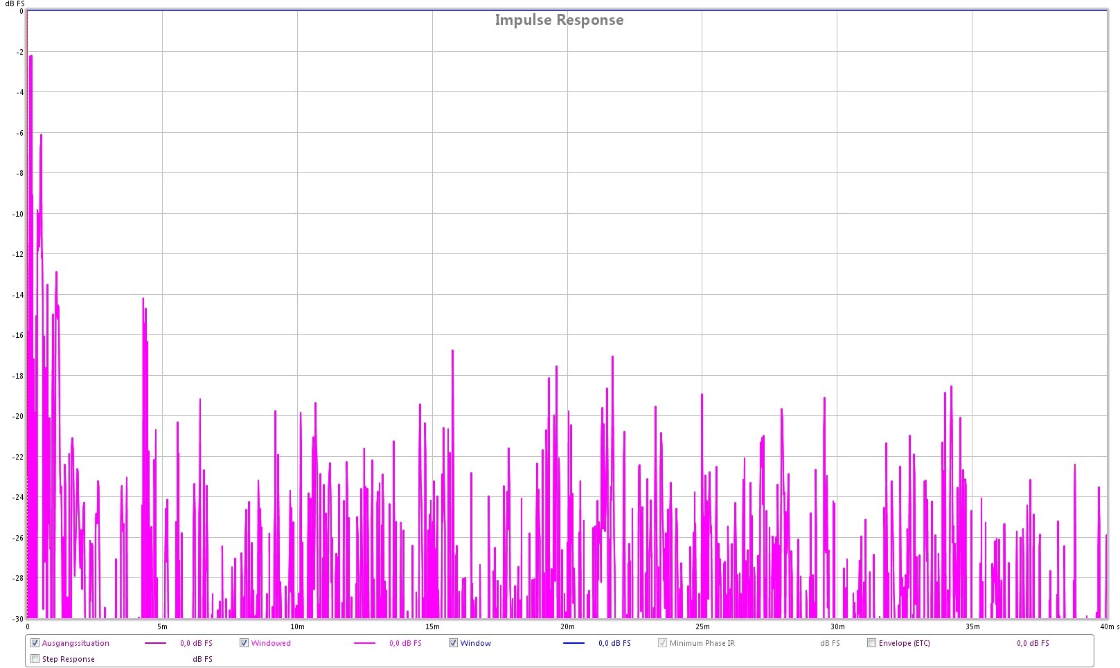Screen dimensions: 1120x668
Task: Select the Envelope (ETC) legend label
Action: 905,643
